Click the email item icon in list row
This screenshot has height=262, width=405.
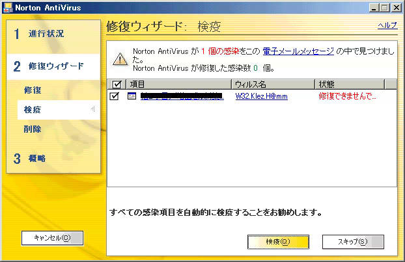(132, 96)
